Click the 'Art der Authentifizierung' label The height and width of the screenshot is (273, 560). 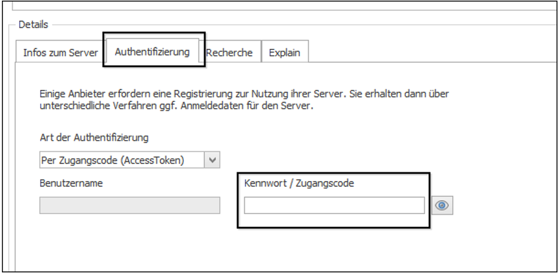tap(94, 137)
